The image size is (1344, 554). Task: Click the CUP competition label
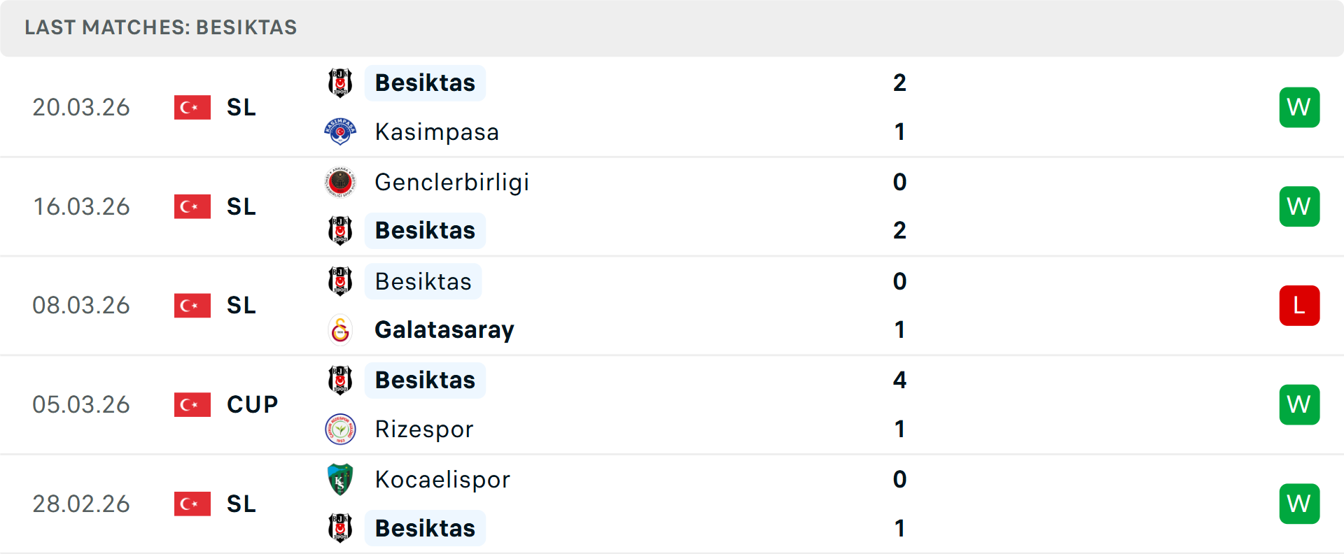click(252, 404)
